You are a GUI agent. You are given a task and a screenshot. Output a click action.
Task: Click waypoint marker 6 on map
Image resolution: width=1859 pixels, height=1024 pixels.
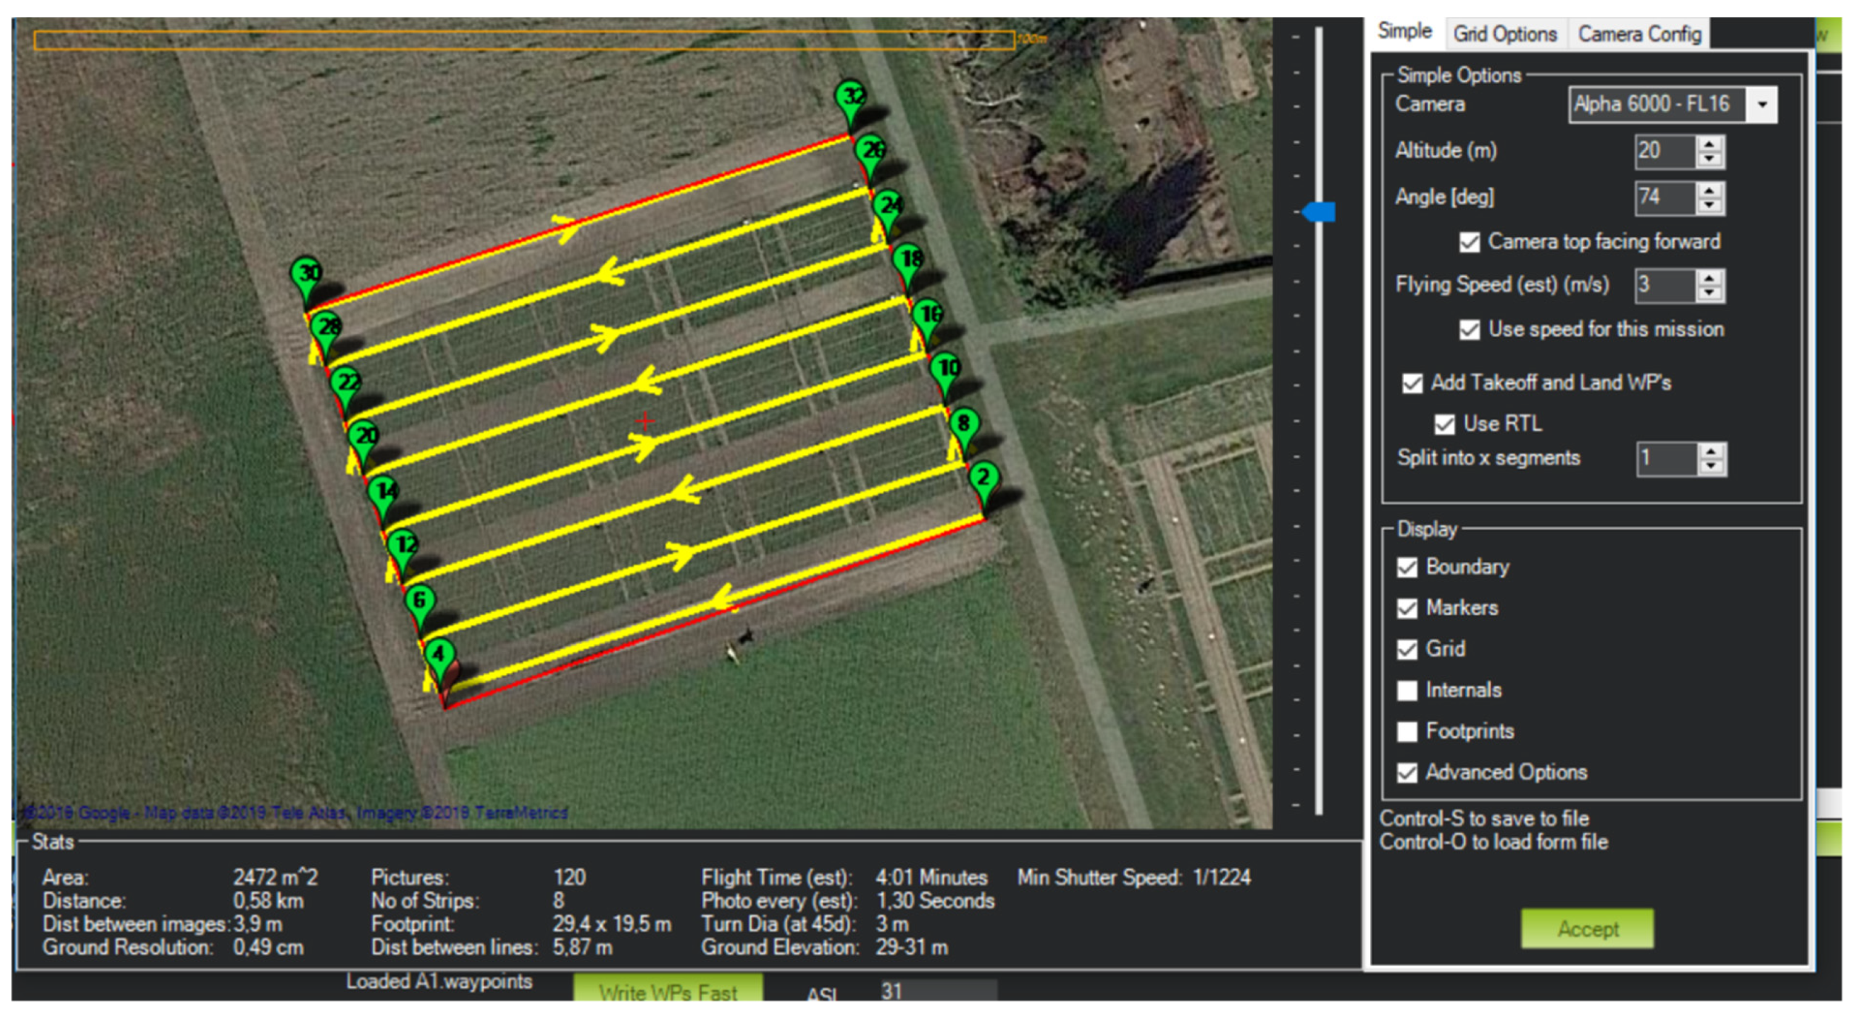pos(420,602)
